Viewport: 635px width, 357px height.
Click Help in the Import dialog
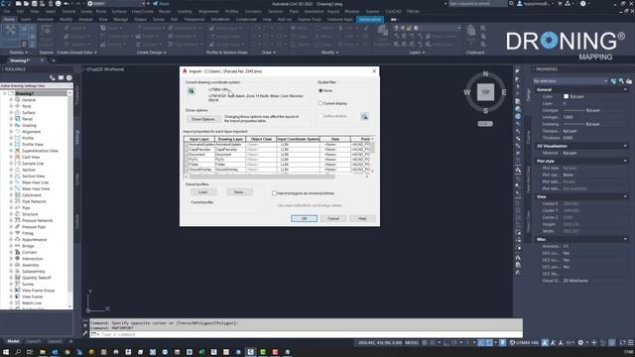point(362,218)
